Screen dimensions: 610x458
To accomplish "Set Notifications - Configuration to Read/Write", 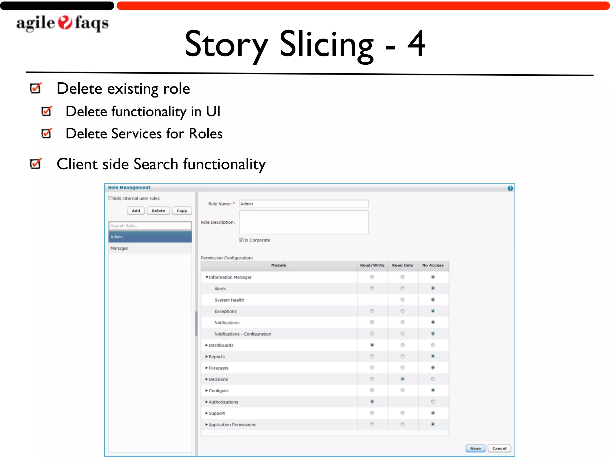I will coord(372,334).
